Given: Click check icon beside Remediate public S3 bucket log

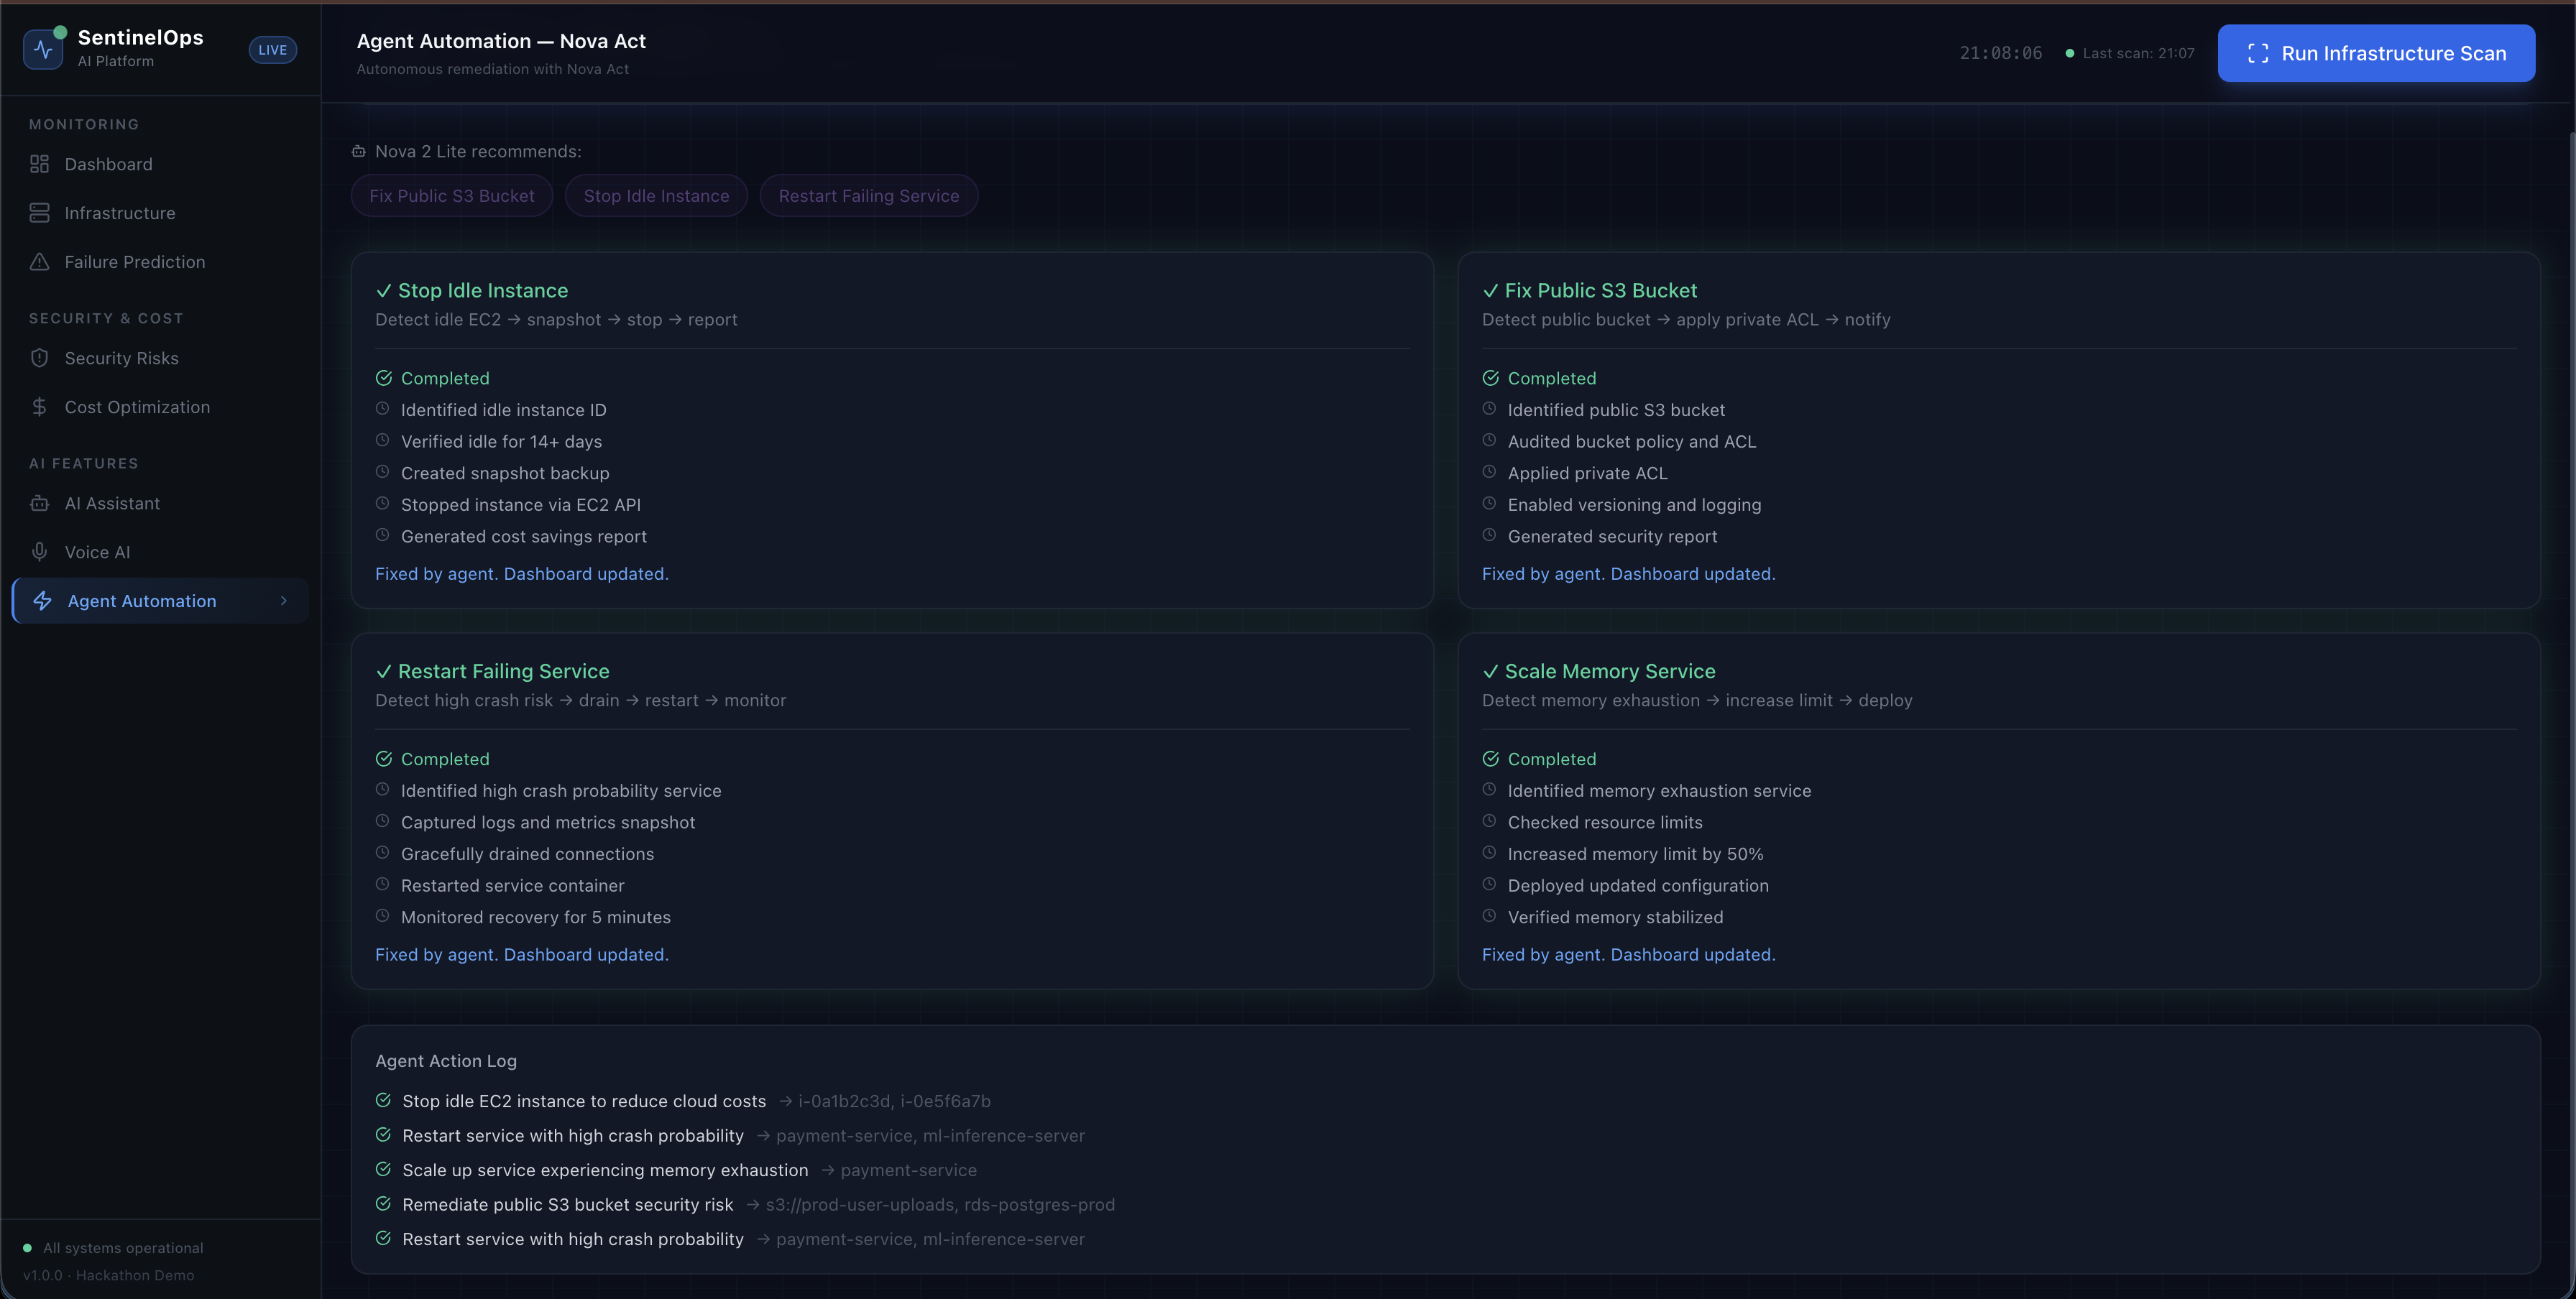Looking at the screenshot, I should [383, 1204].
